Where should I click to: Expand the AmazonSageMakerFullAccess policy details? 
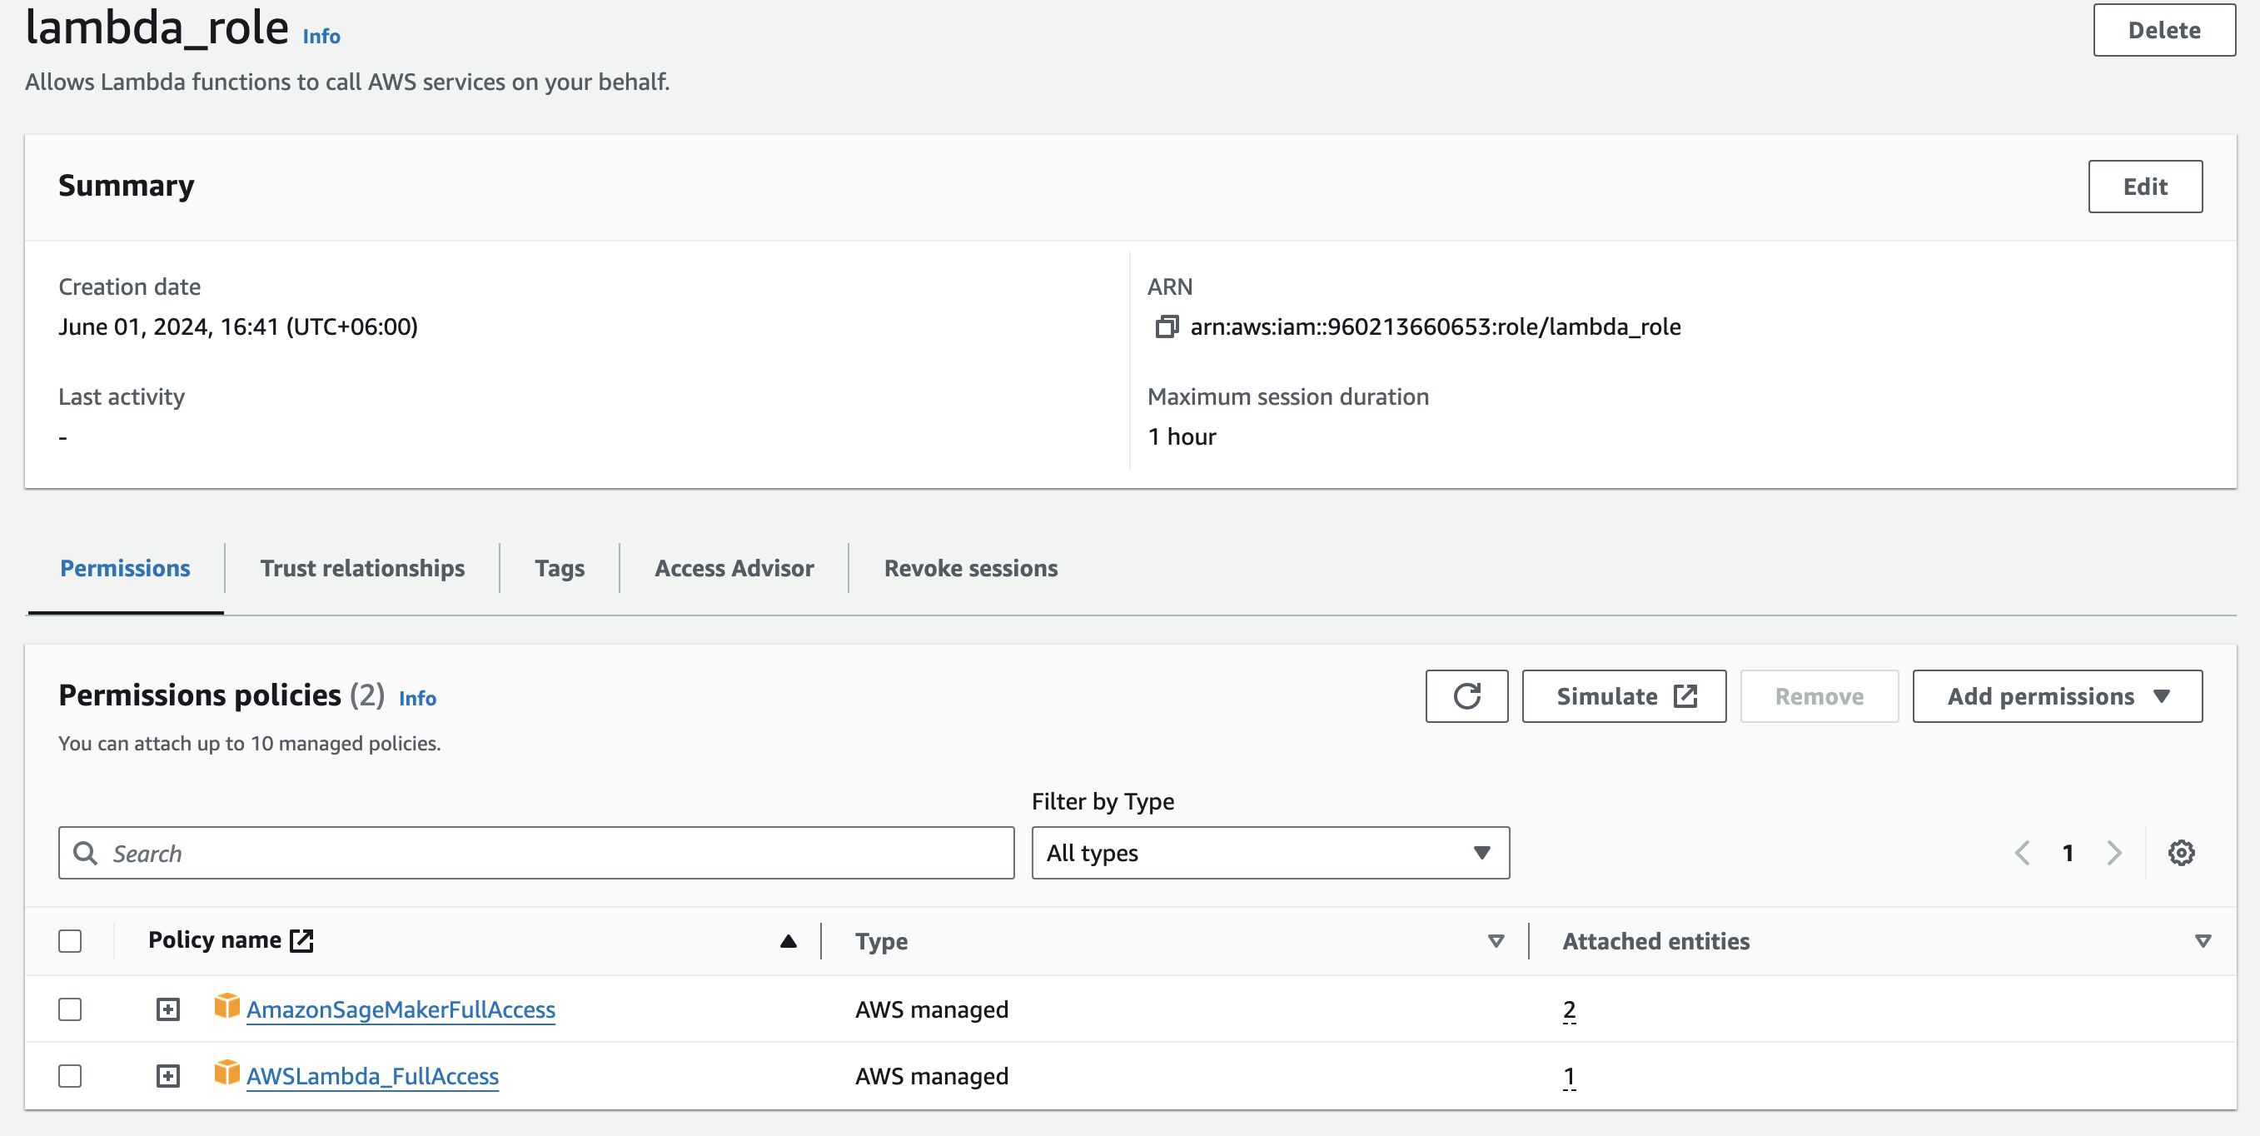point(167,1009)
